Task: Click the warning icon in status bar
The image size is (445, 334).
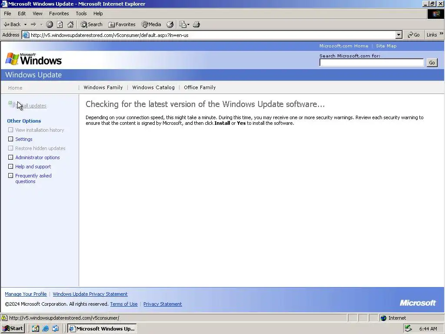Action: click(4, 318)
